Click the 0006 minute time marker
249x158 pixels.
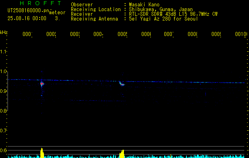point(146,34)
